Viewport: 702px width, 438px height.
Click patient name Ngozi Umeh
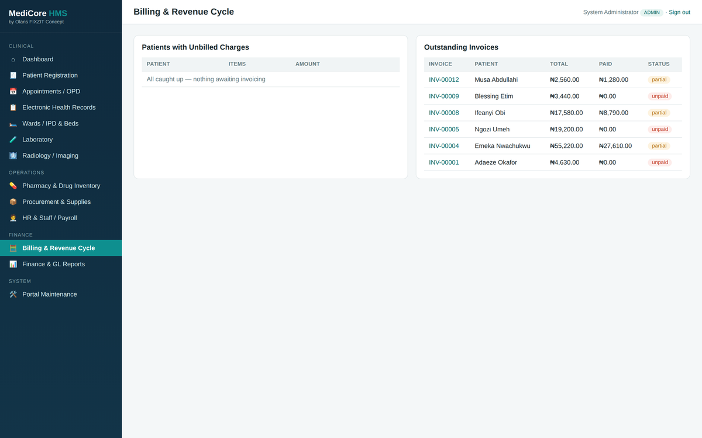(492, 130)
